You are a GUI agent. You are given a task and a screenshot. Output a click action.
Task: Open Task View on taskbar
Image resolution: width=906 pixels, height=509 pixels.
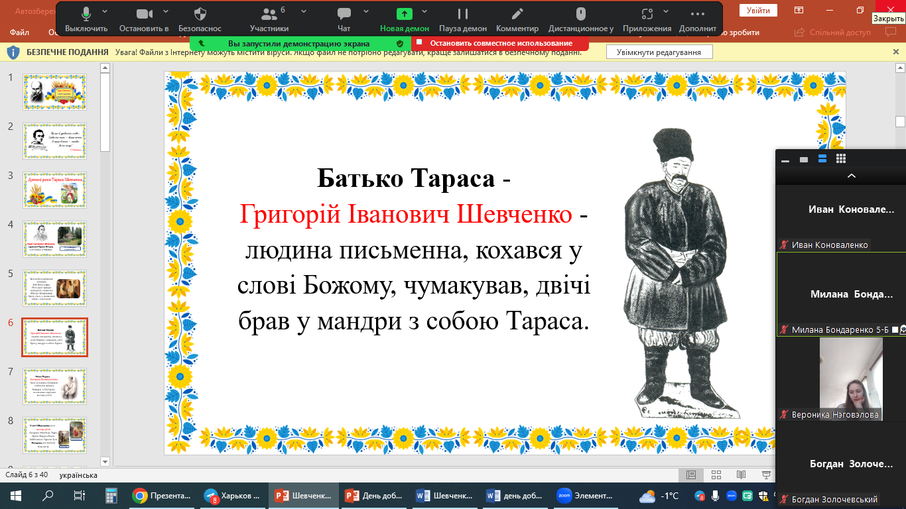tap(79, 496)
